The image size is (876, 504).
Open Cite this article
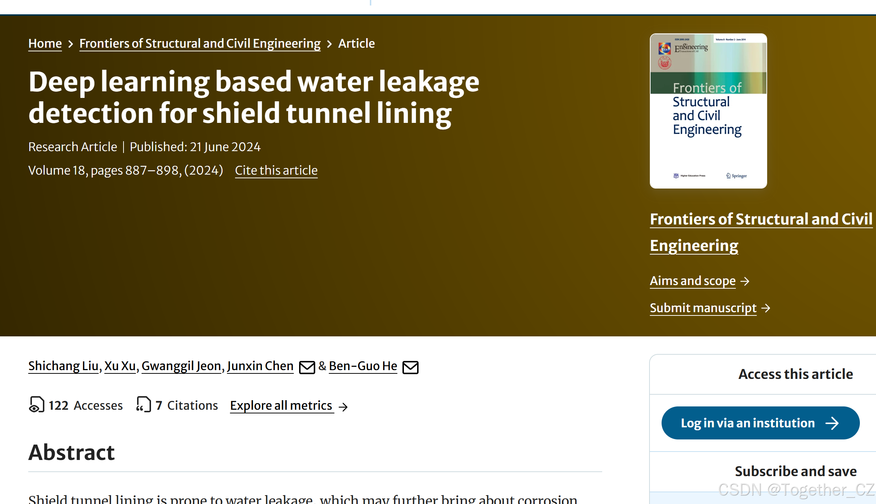coord(276,170)
